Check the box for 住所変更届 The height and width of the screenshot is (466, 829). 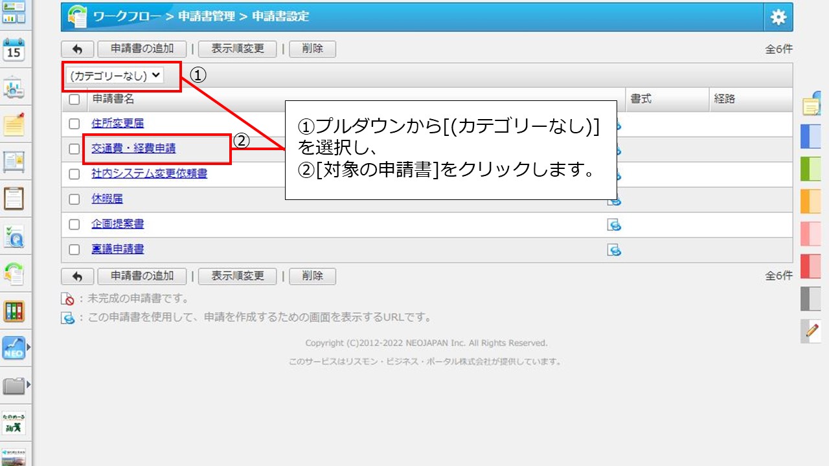74,124
